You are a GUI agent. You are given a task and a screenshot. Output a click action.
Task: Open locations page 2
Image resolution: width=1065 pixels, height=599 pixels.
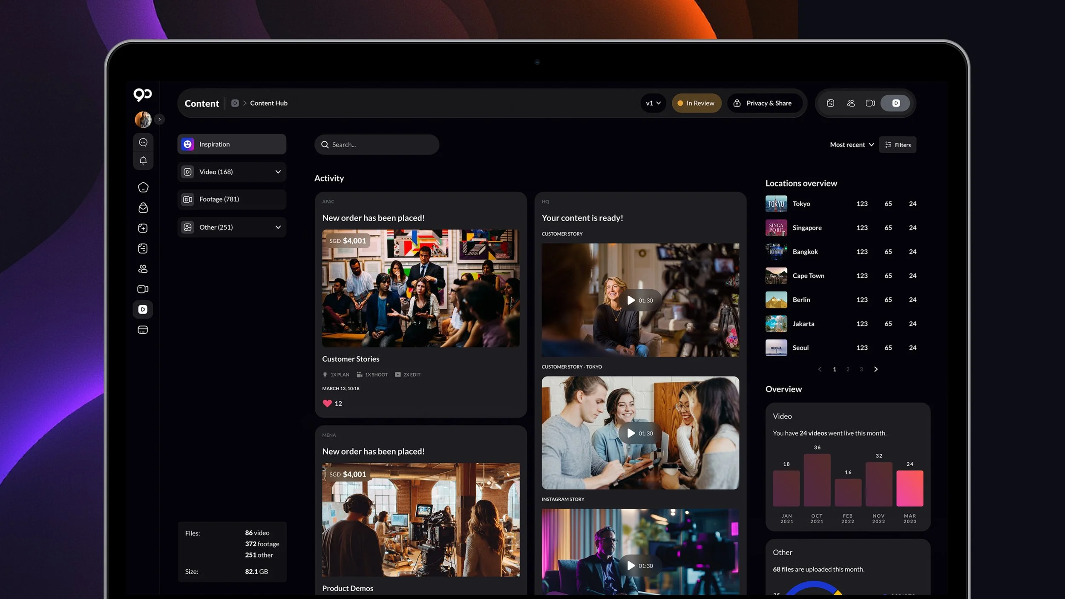(848, 369)
